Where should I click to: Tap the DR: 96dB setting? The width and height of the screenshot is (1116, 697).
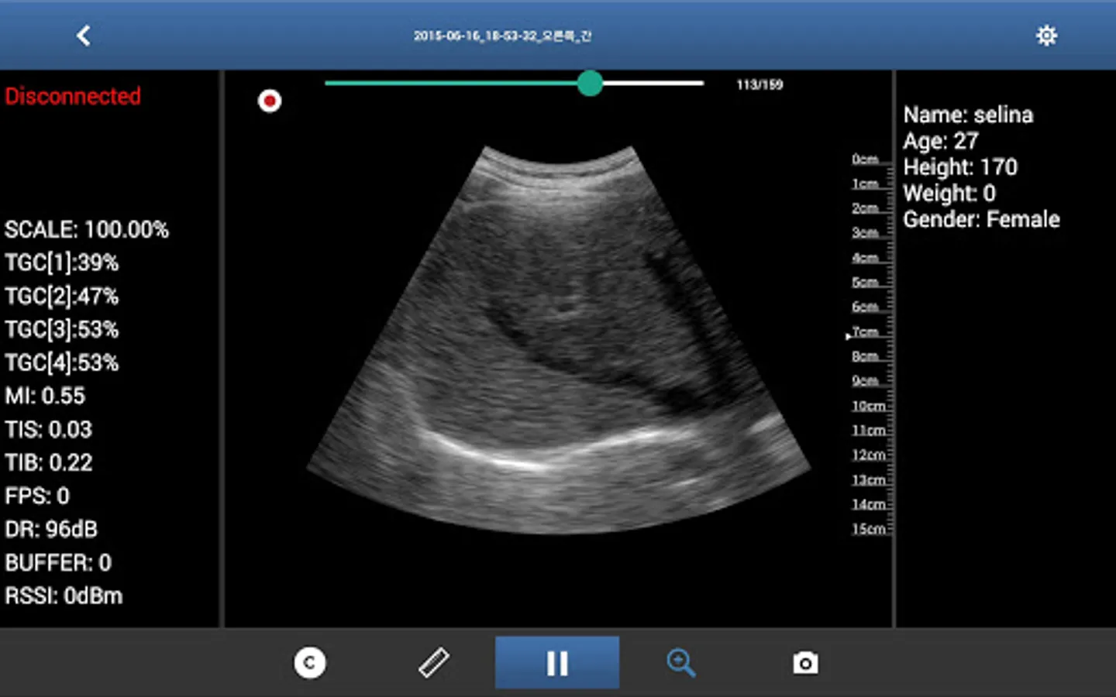tap(51, 529)
